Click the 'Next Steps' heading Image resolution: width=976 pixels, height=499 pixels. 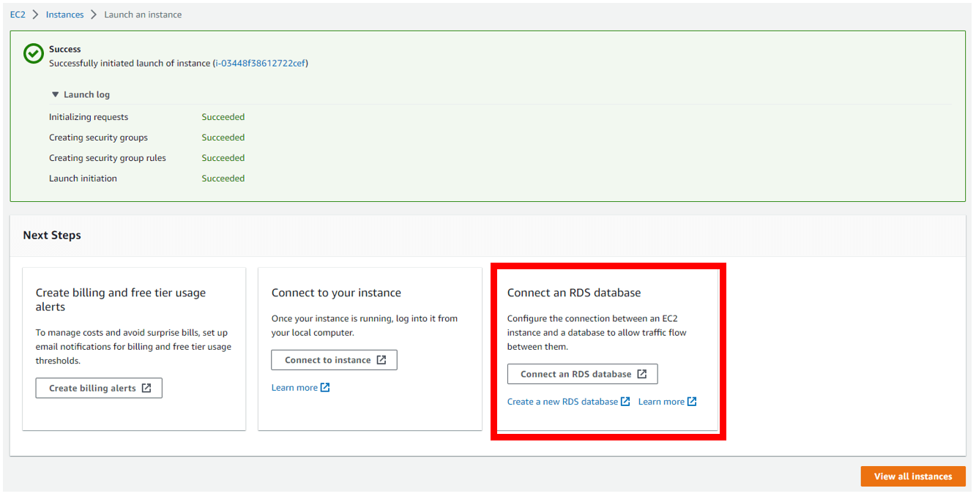click(x=52, y=236)
